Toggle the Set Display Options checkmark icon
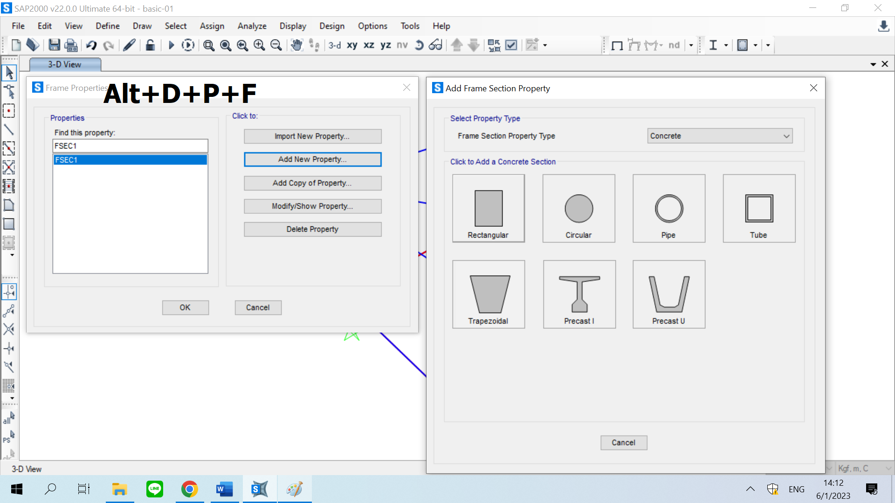The height and width of the screenshot is (503, 895). 511,45
